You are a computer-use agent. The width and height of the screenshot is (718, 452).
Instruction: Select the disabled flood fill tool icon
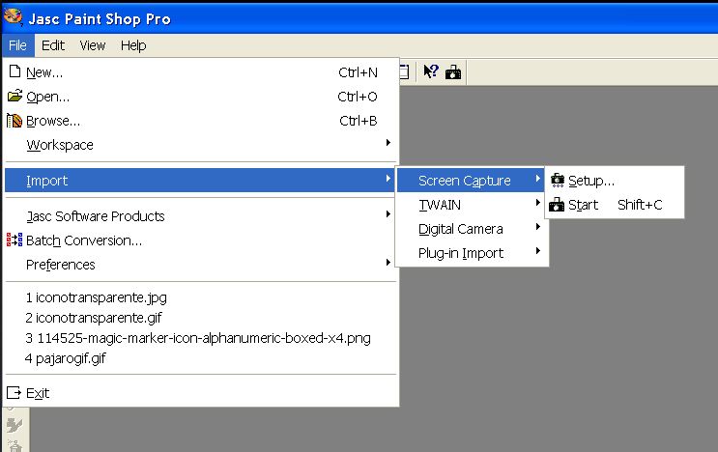pyautogui.click(x=14, y=424)
